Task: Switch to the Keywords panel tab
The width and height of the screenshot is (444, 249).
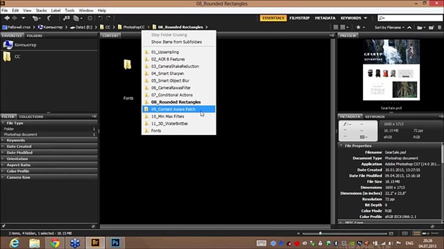Action: pos(375,117)
